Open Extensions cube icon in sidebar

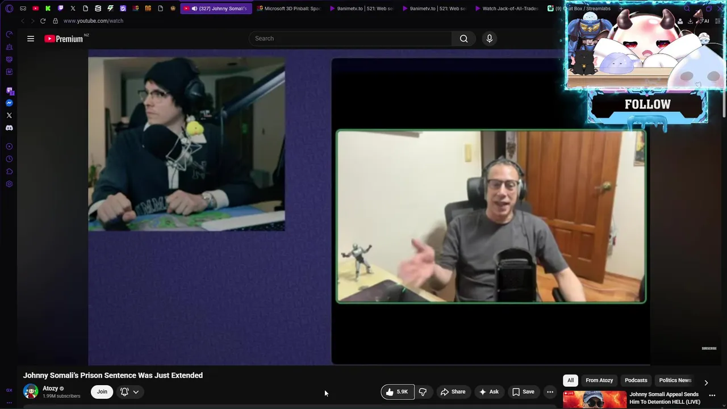click(9, 172)
